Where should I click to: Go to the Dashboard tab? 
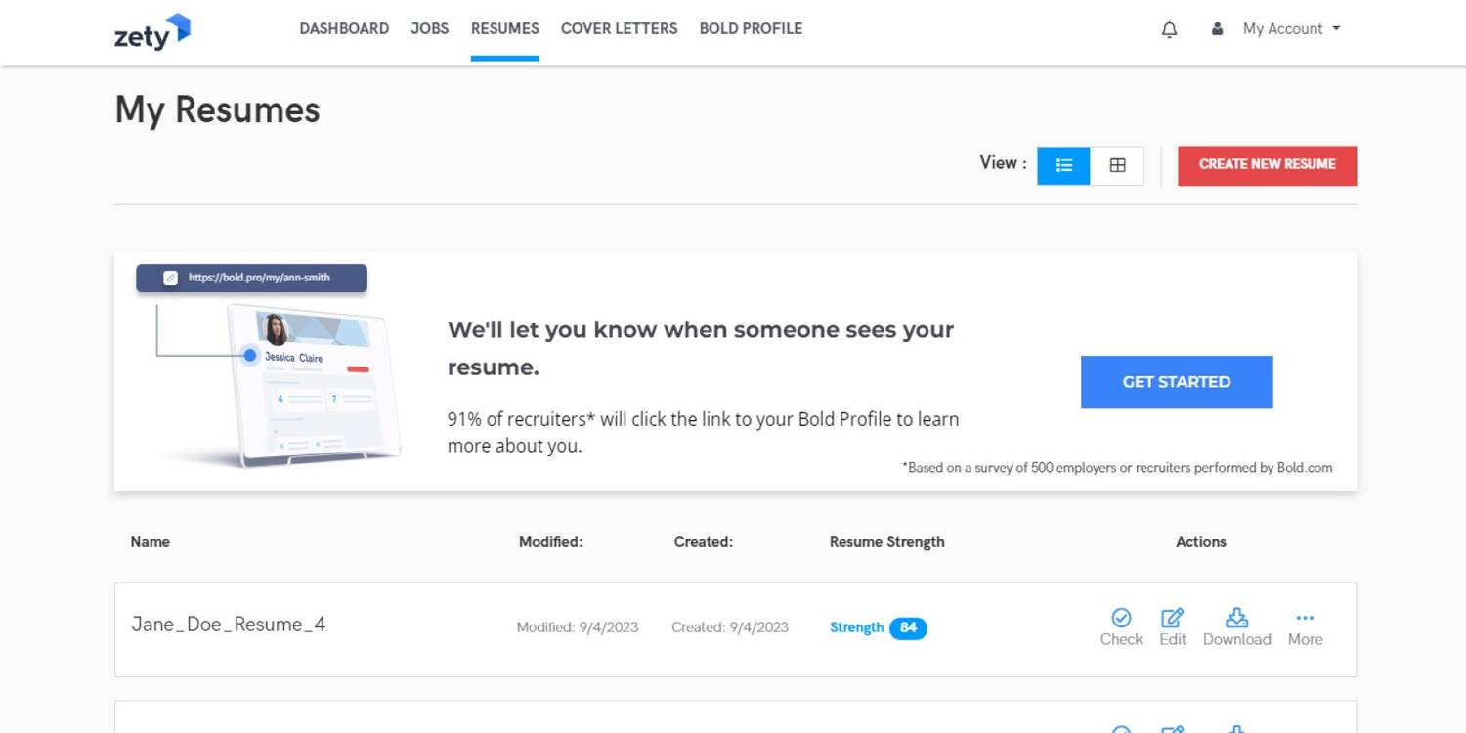click(x=344, y=29)
